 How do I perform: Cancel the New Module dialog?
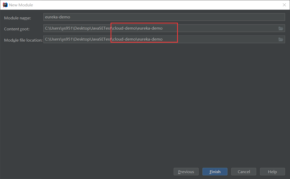(244, 172)
